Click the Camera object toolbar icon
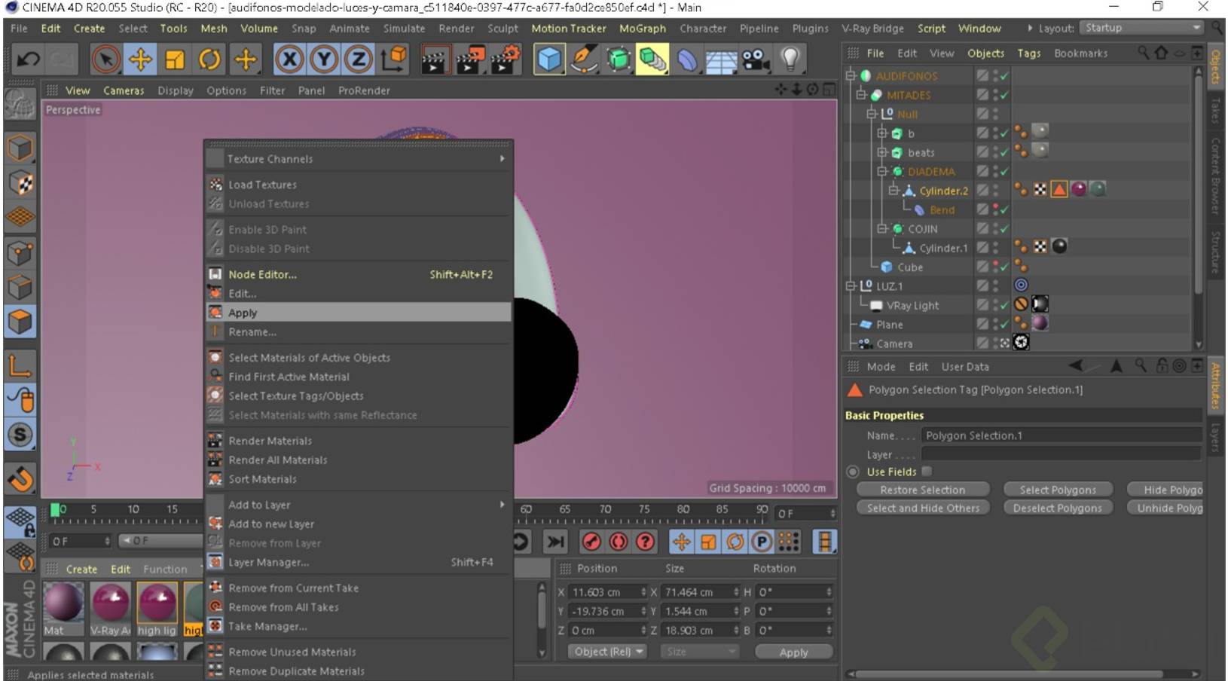The width and height of the screenshot is (1228, 681). (x=755, y=59)
